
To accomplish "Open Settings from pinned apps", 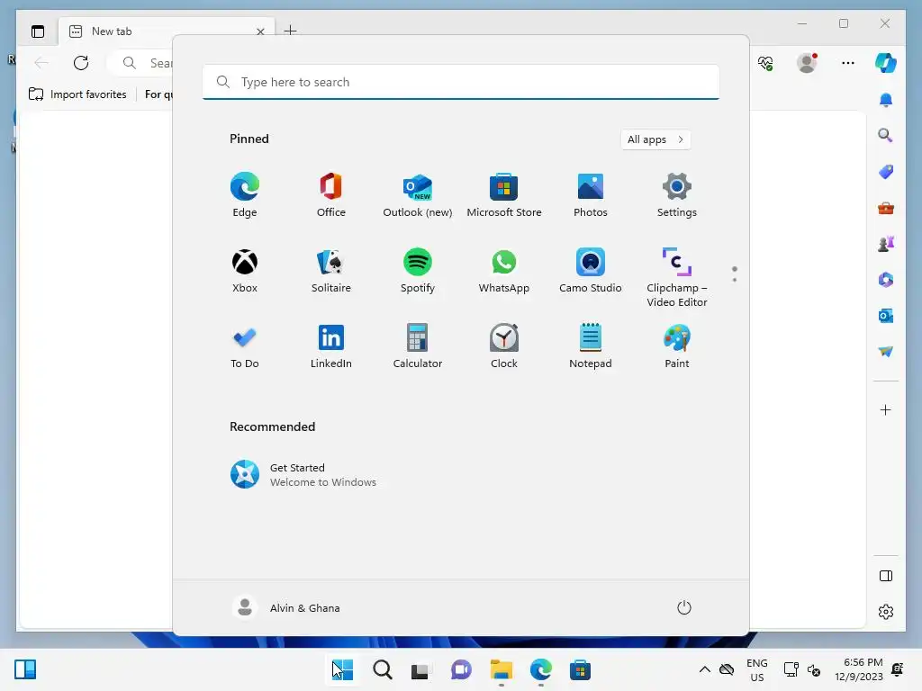I will coord(677,195).
